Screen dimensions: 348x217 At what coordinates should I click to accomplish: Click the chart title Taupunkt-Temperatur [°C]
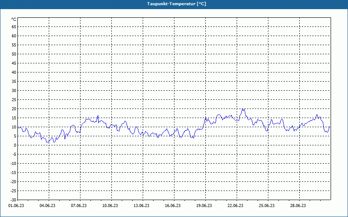(x=177, y=4)
